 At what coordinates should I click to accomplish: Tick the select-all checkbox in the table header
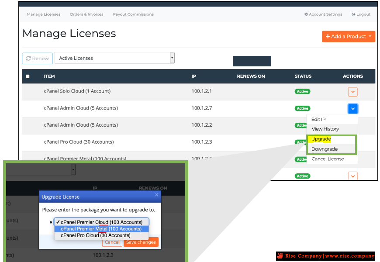pyautogui.click(x=28, y=76)
